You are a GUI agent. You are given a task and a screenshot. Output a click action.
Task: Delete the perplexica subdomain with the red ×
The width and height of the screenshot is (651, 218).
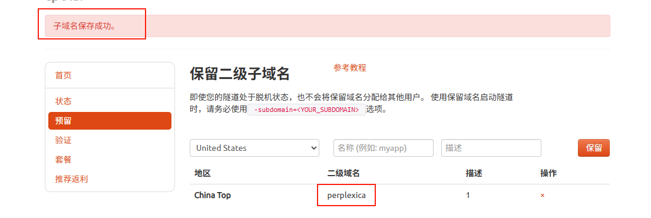point(543,195)
